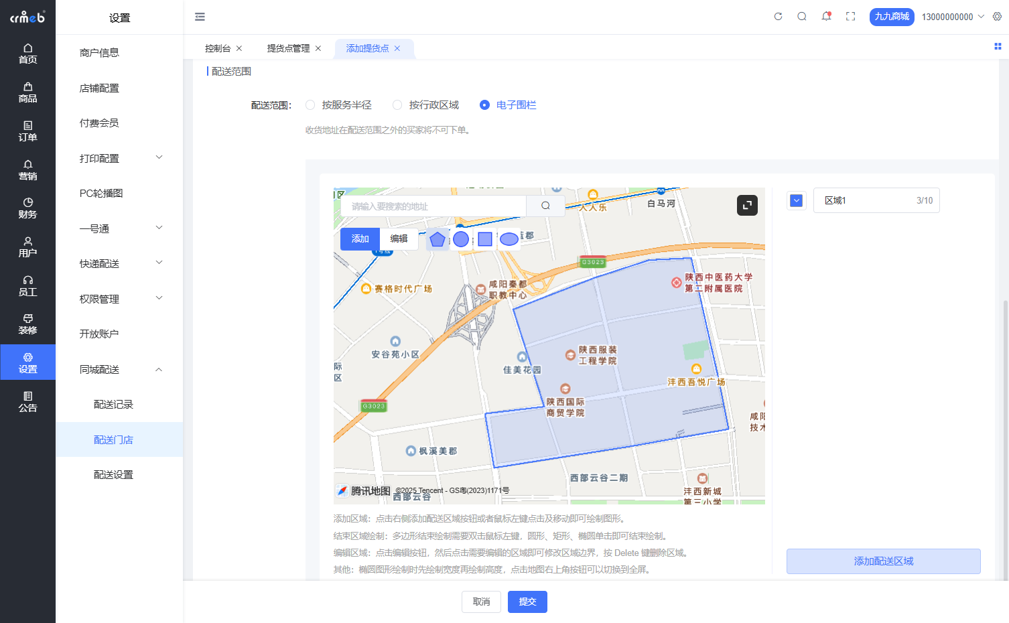Open the 首页 home section
Screen dimensions: 1009x623
tap(27, 54)
